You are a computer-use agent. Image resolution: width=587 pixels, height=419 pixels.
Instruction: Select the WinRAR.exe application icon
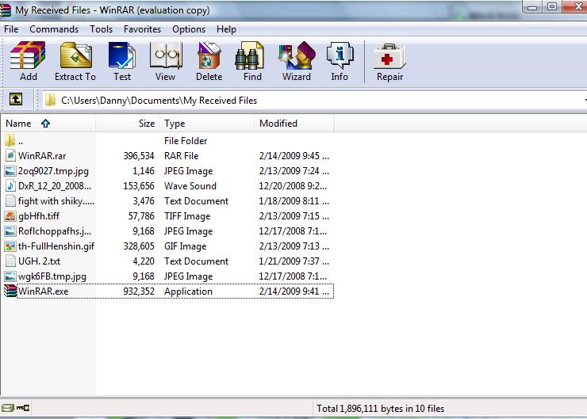point(10,291)
